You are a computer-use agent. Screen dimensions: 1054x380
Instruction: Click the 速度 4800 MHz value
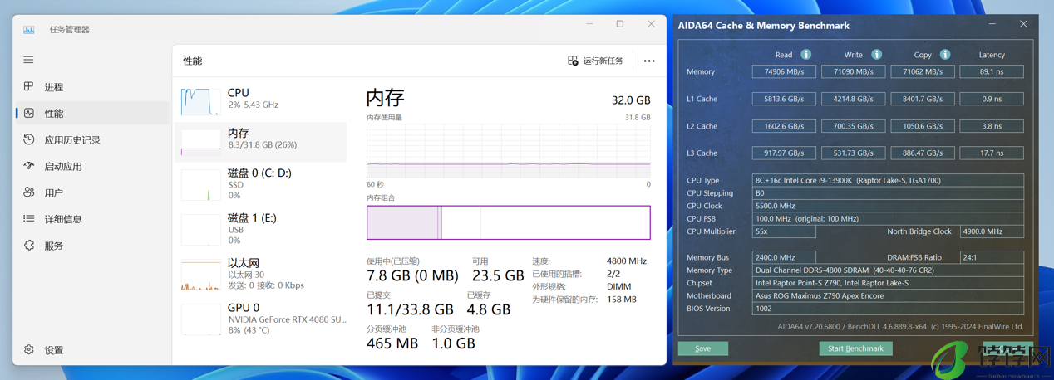[627, 261]
